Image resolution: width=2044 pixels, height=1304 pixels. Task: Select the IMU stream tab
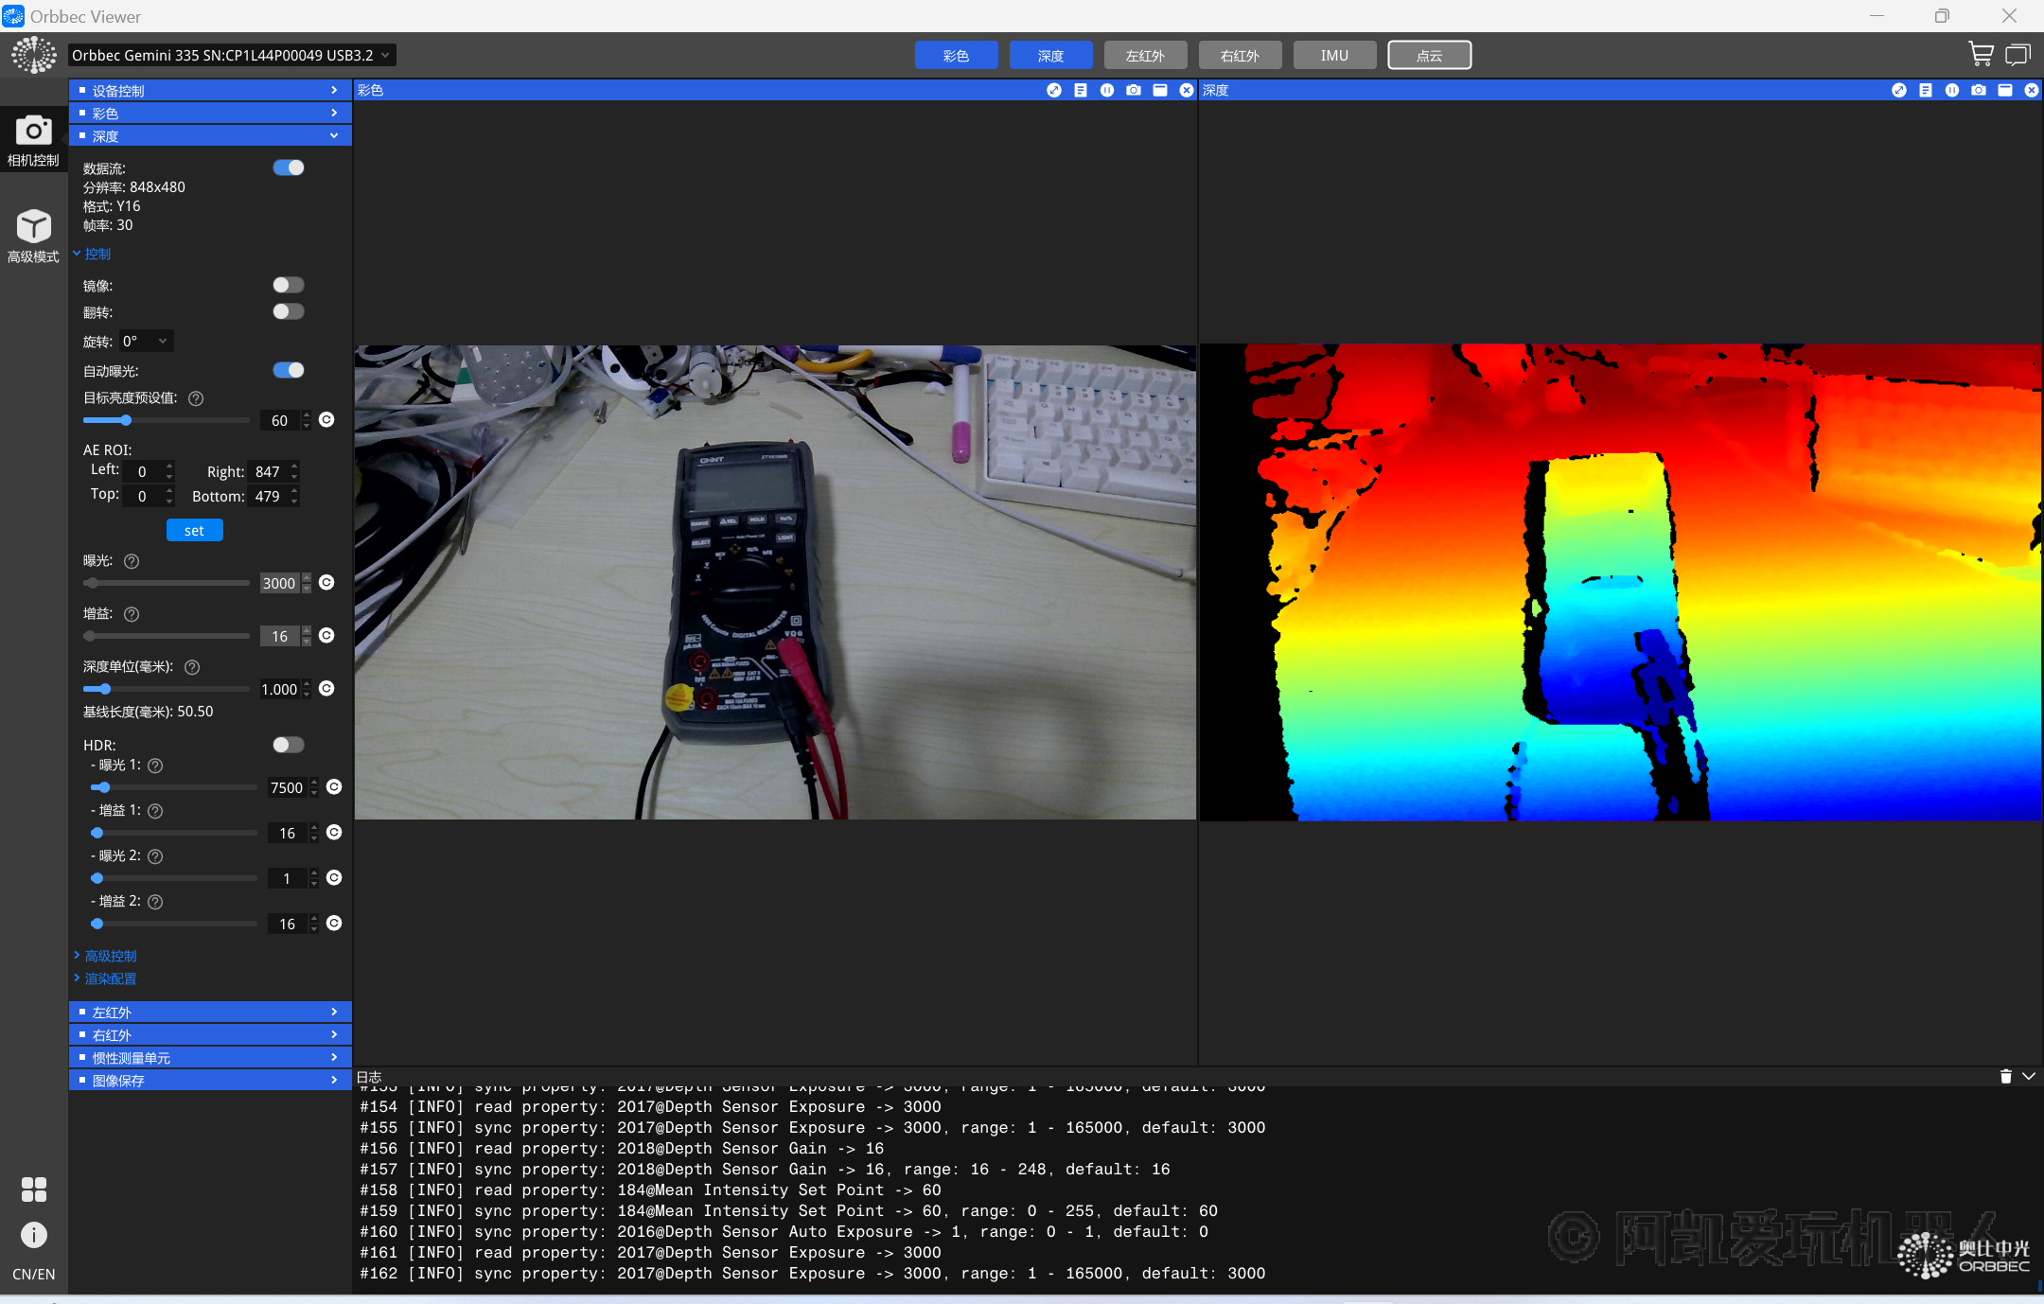(x=1334, y=55)
